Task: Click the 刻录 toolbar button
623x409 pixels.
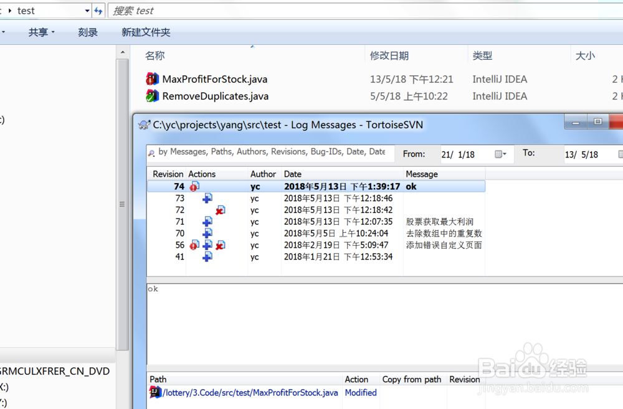Action: click(88, 32)
